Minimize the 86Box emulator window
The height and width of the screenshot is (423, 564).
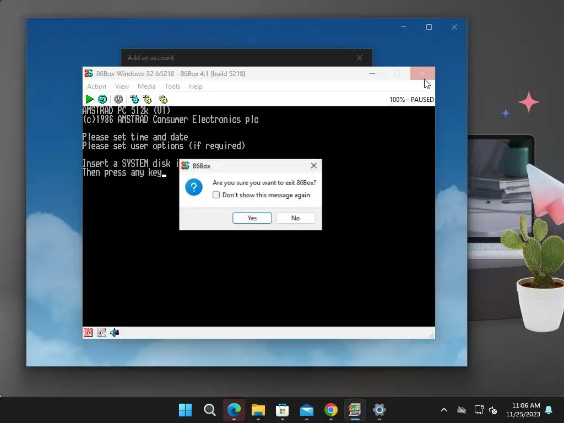pyautogui.click(x=372, y=73)
